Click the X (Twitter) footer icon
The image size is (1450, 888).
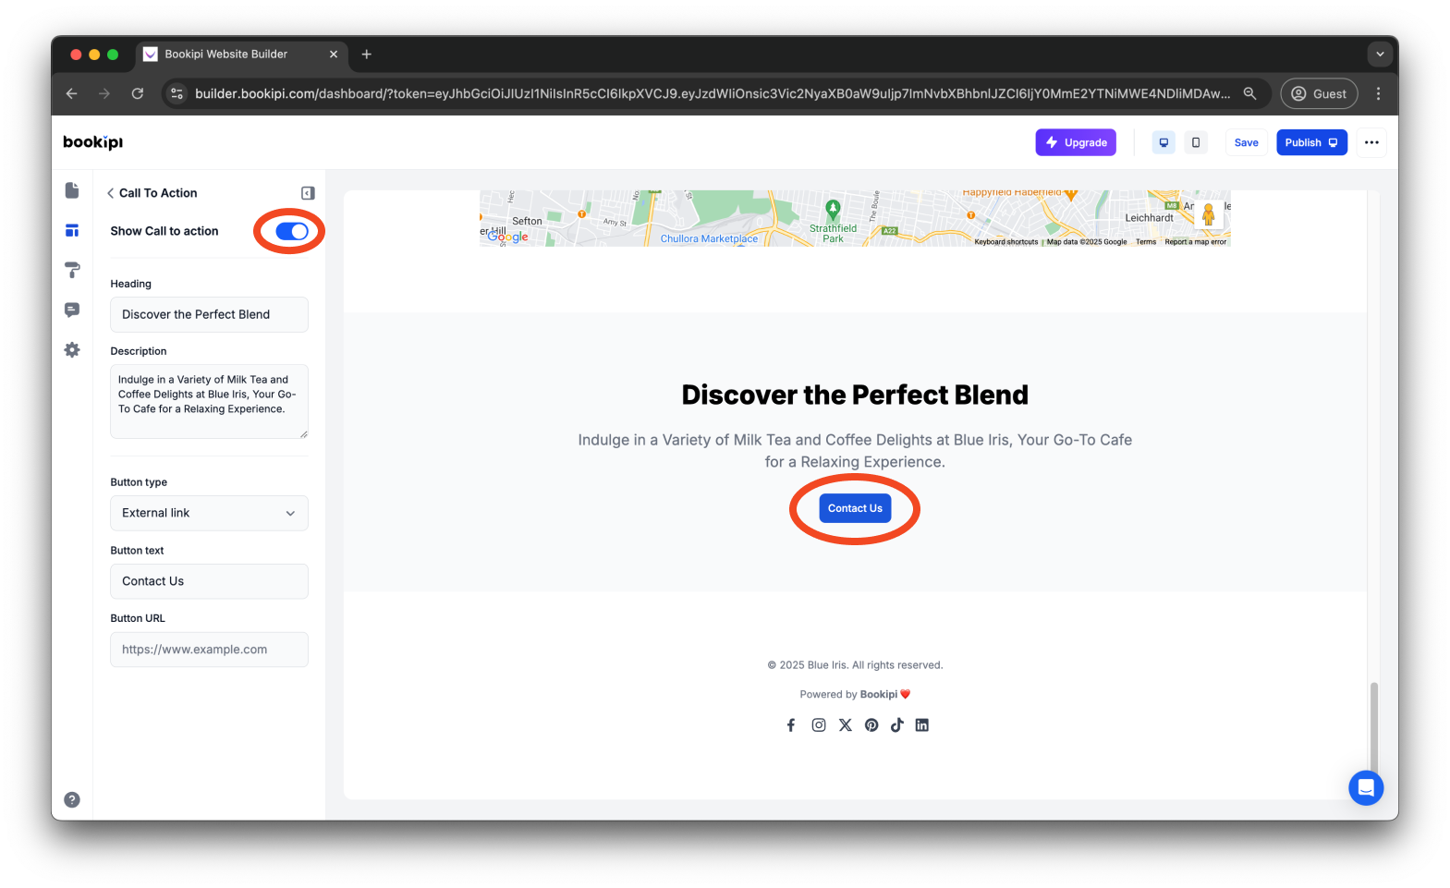[846, 725]
